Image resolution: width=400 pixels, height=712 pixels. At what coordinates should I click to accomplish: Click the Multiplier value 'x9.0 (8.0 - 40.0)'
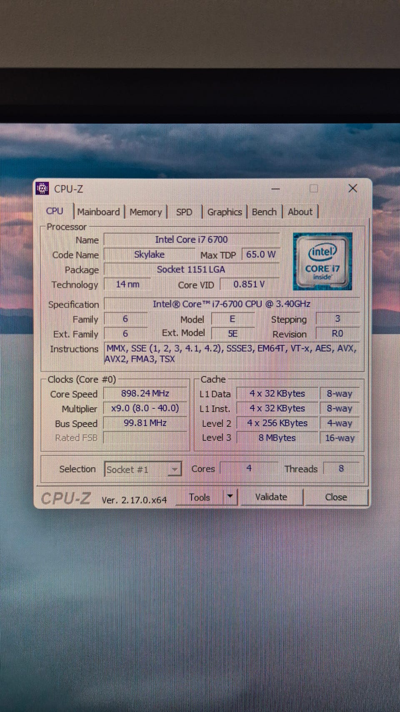click(145, 408)
